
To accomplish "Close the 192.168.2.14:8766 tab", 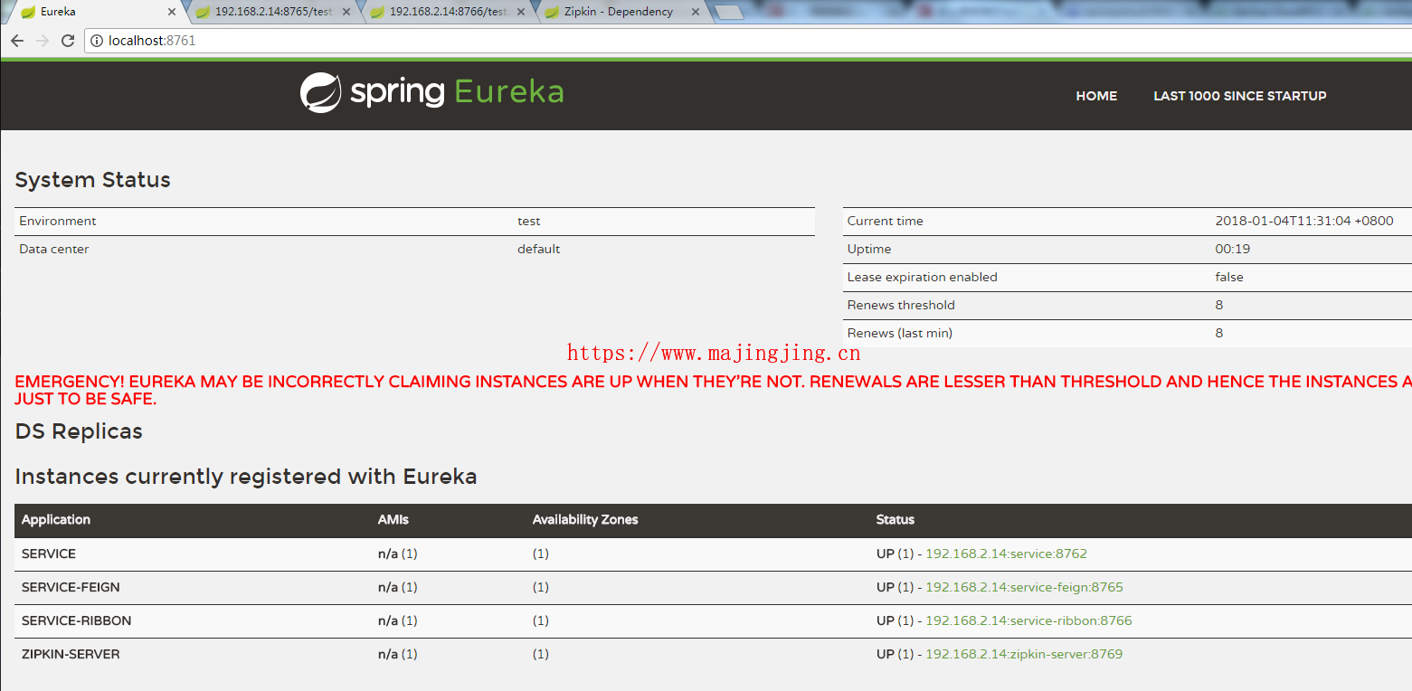I will (x=522, y=12).
